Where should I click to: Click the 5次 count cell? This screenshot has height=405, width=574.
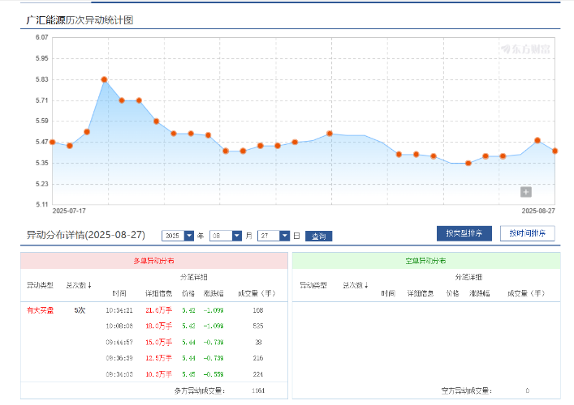80,310
